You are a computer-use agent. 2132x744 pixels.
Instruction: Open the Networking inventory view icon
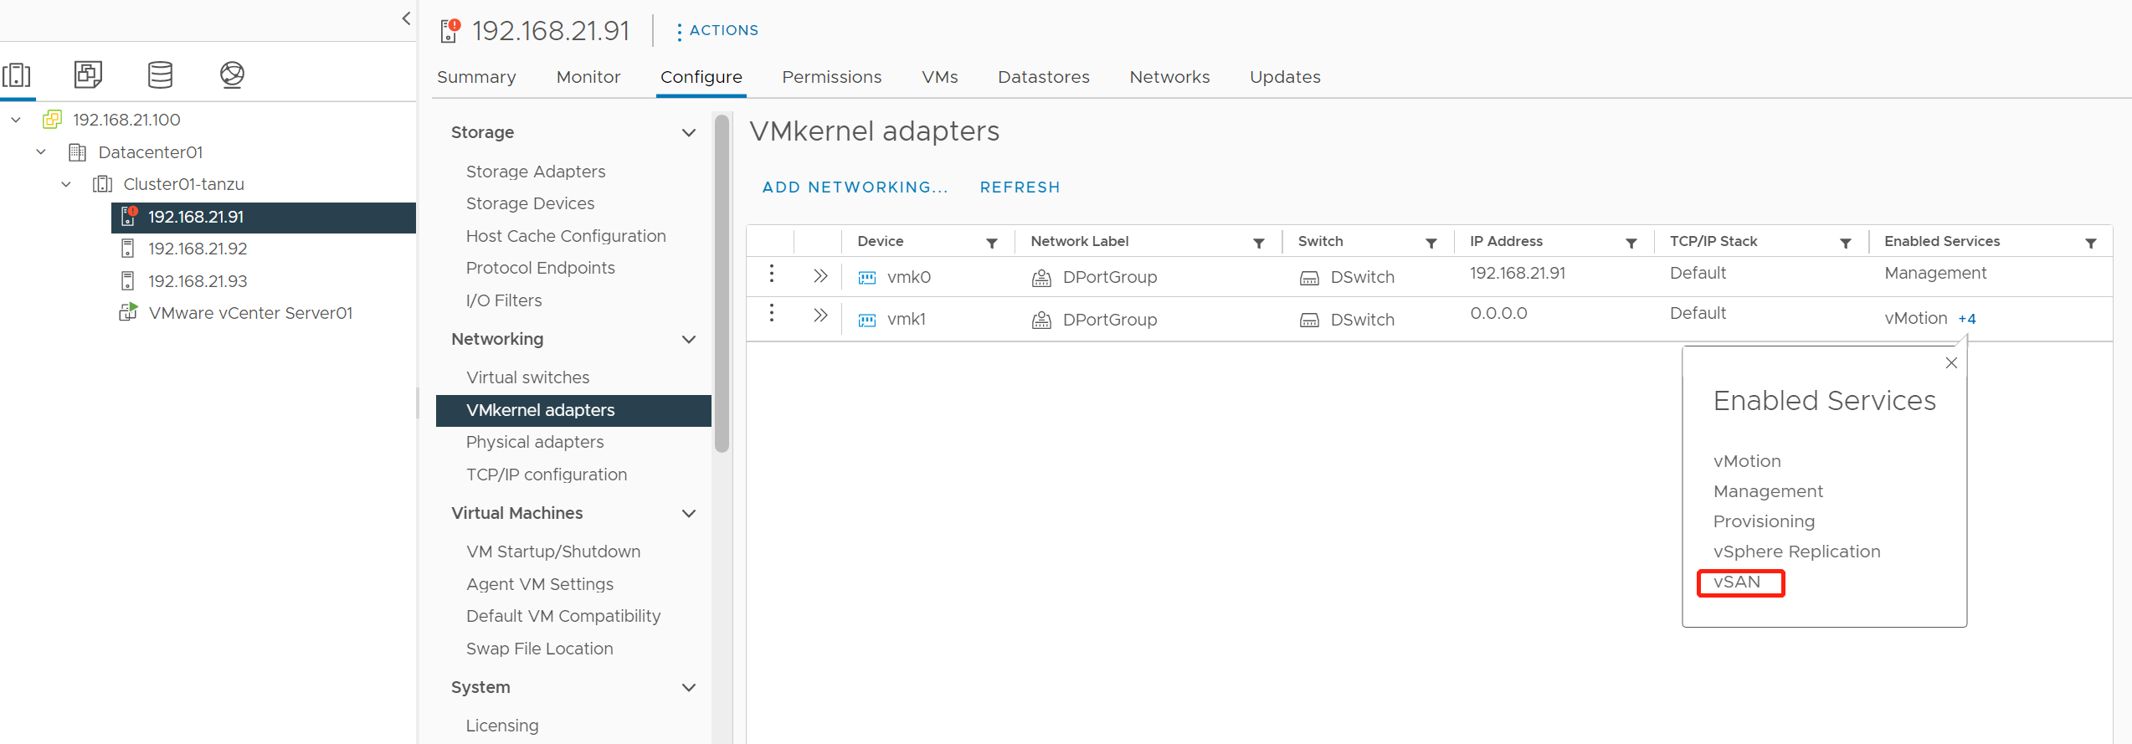tap(232, 74)
